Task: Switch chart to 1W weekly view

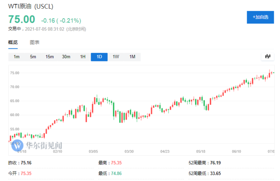Action: (115, 57)
